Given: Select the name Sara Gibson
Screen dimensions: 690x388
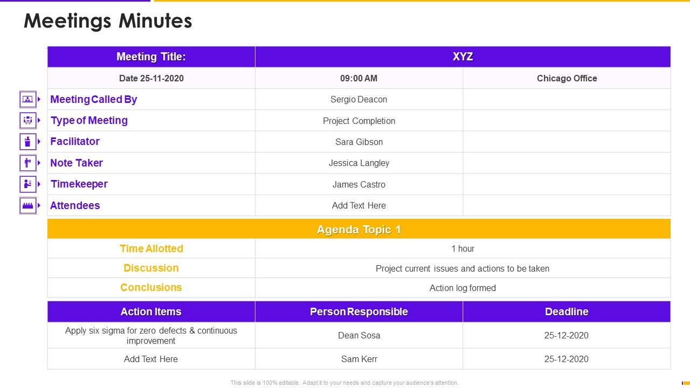Looking at the screenshot, I should pyautogui.click(x=359, y=142).
